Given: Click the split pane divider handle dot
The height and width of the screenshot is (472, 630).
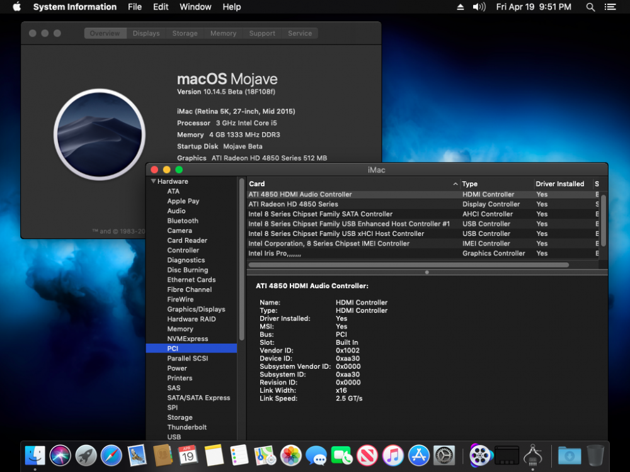Looking at the screenshot, I should pos(427,272).
